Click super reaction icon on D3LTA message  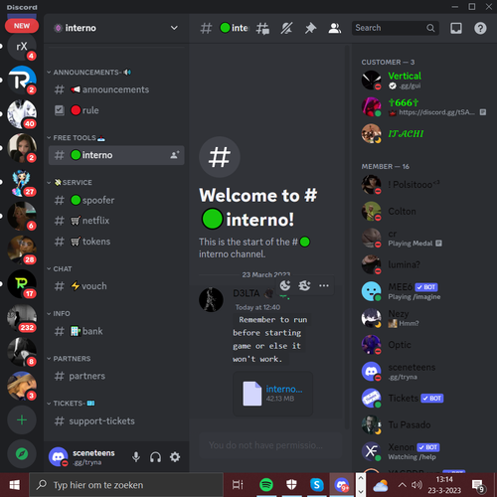pos(304,285)
